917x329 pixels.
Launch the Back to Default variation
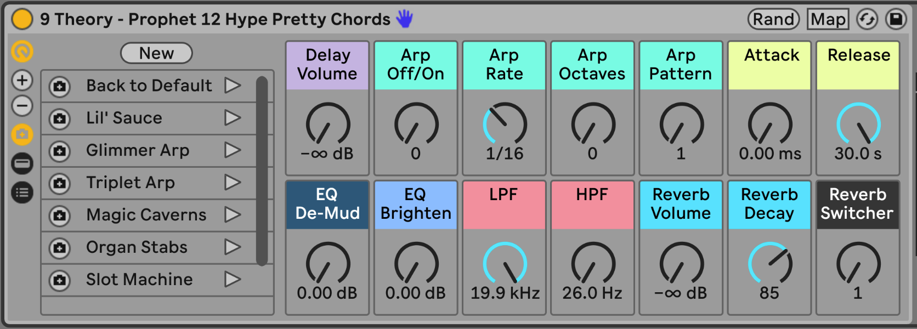tap(233, 86)
